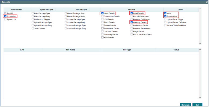
Task: Tick Cluster Package Body checkbox
Action: click(65, 22)
